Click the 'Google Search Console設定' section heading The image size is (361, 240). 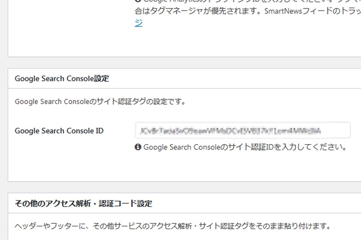(62, 78)
